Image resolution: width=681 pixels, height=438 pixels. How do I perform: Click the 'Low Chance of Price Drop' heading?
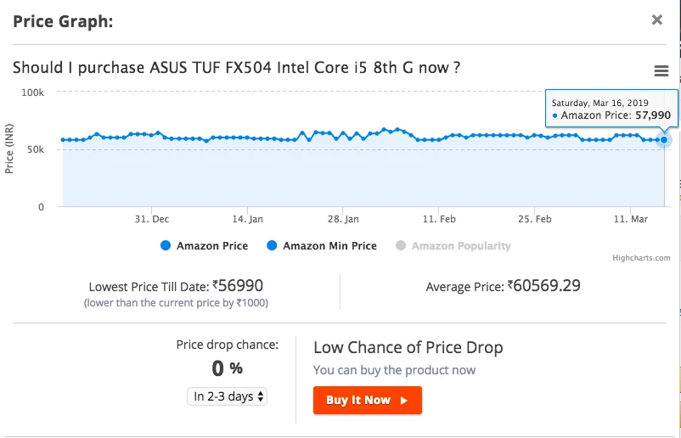pos(408,347)
